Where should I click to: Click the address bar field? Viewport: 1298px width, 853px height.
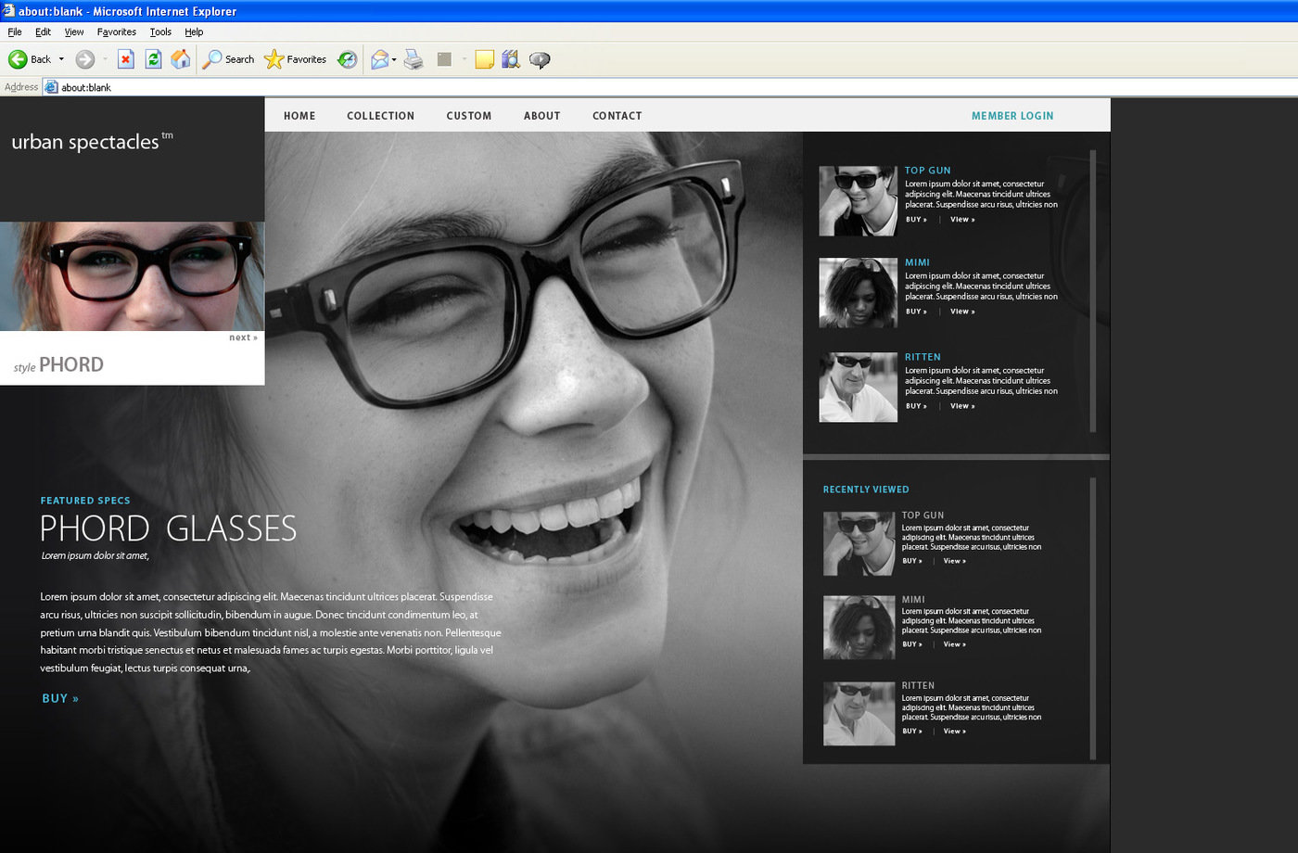[x=649, y=87]
